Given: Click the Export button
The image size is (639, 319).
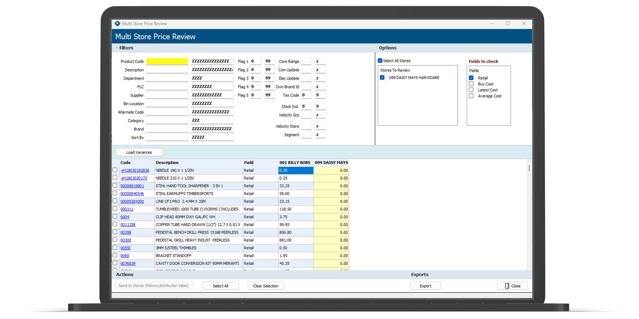Looking at the screenshot, I should (x=425, y=286).
